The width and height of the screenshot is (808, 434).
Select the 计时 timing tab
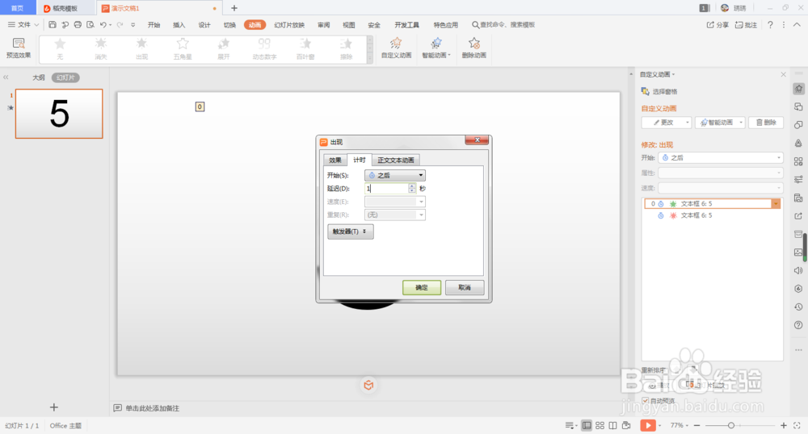click(360, 160)
